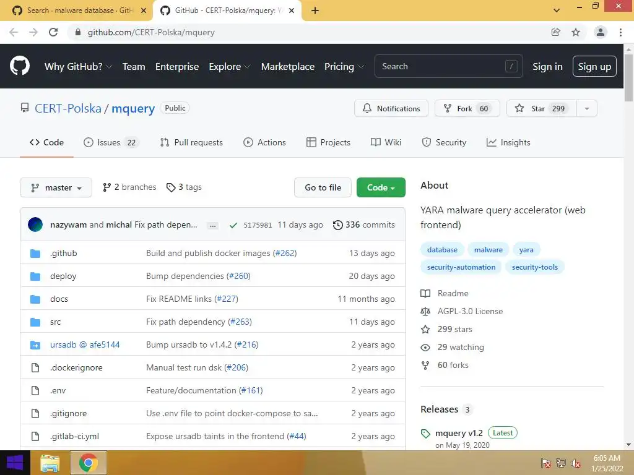Open the browser tab search chevron
This screenshot has width=634, height=475.
[x=557, y=11]
